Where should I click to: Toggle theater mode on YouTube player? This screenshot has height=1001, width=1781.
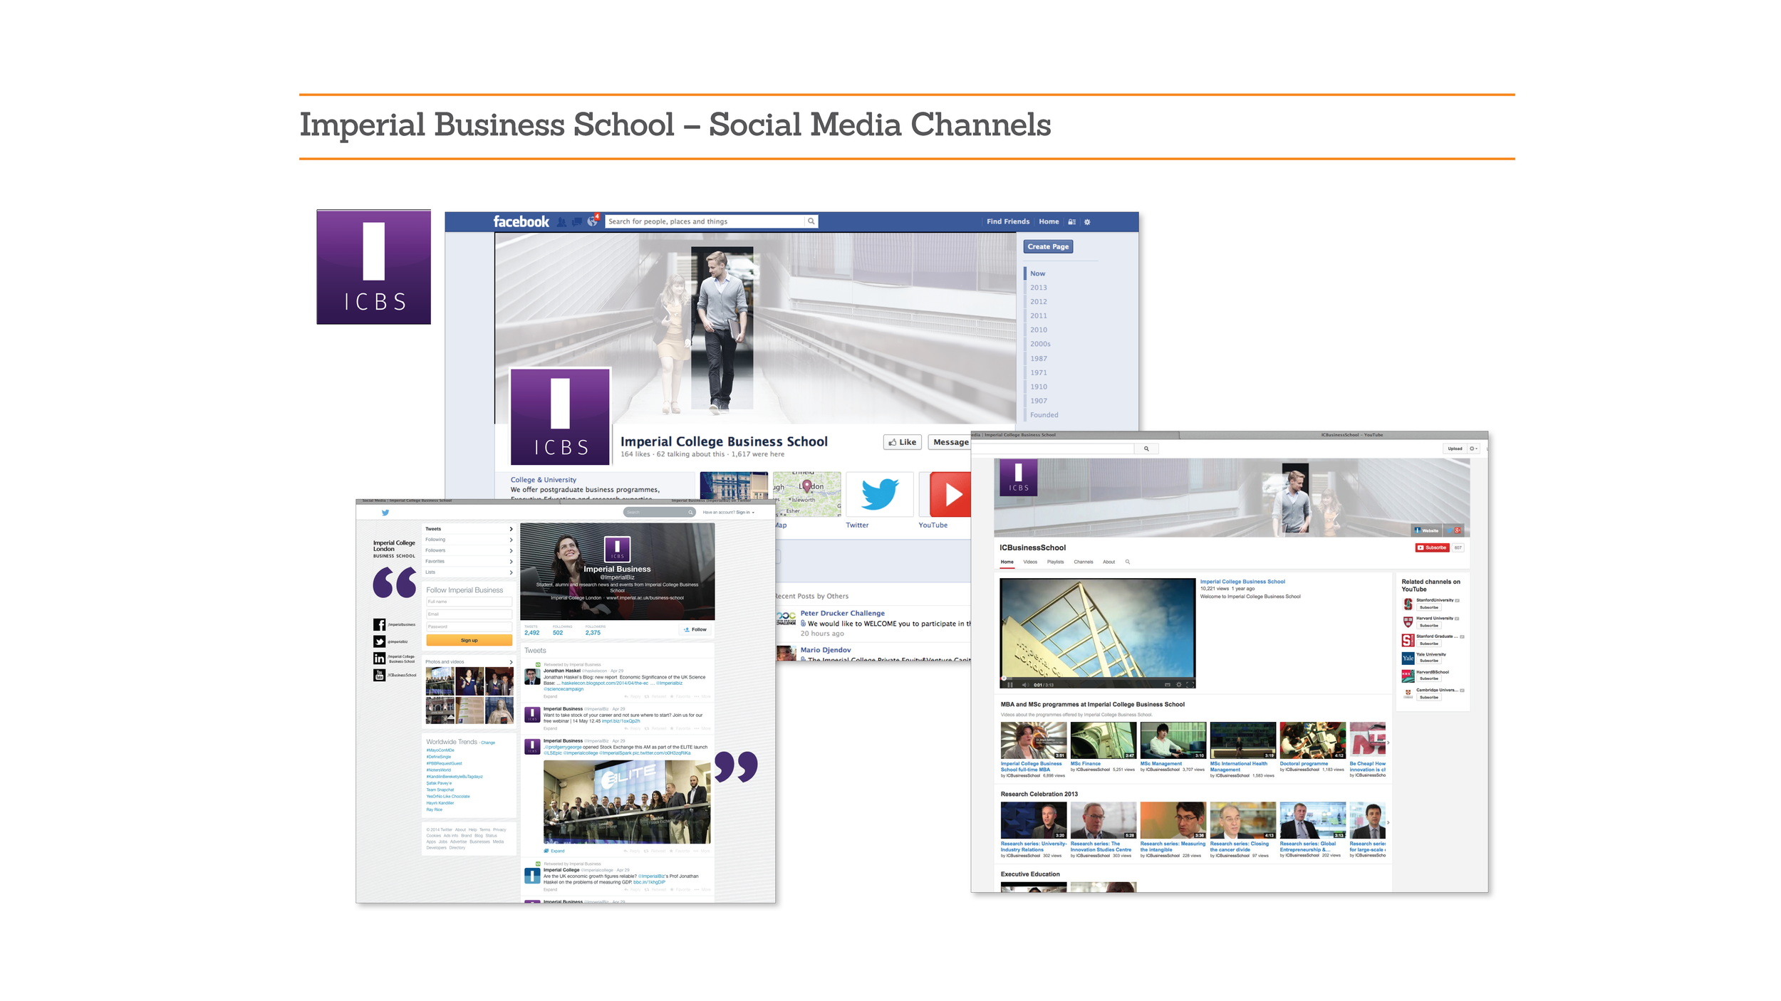point(1168,685)
